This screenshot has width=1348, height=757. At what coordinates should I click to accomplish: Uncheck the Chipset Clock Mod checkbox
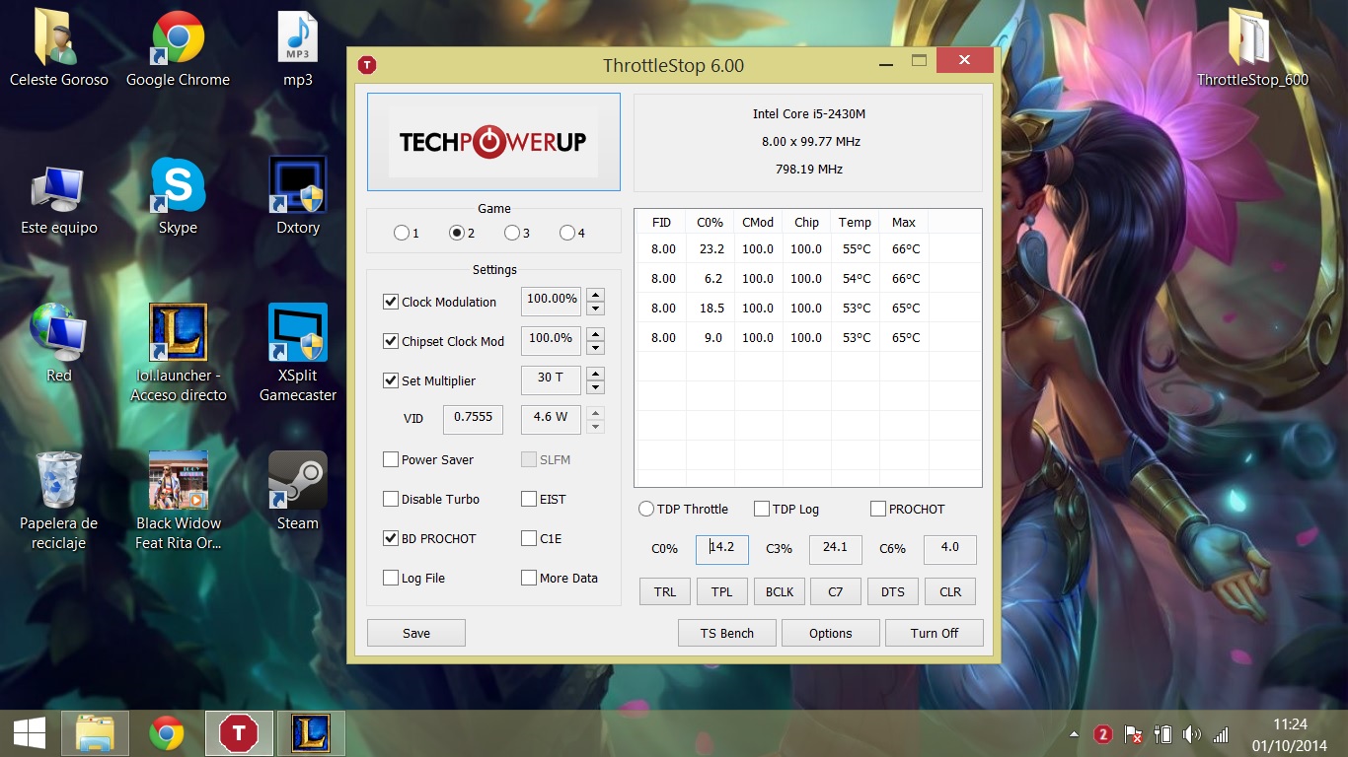[391, 341]
